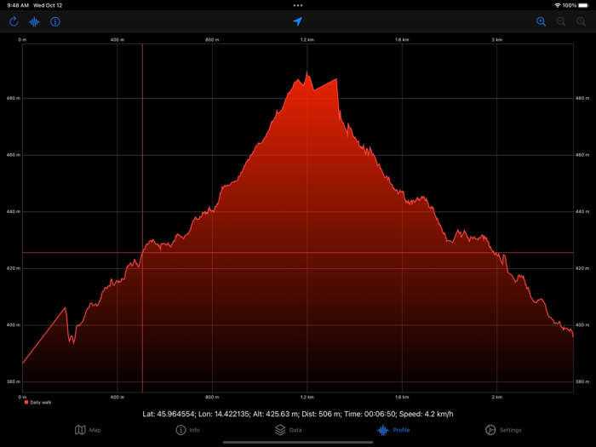The width and height of the screenshot is (596, 447).
Task: Tap the red vertical cursor line on chart
Action: click(x=142, y=218)
